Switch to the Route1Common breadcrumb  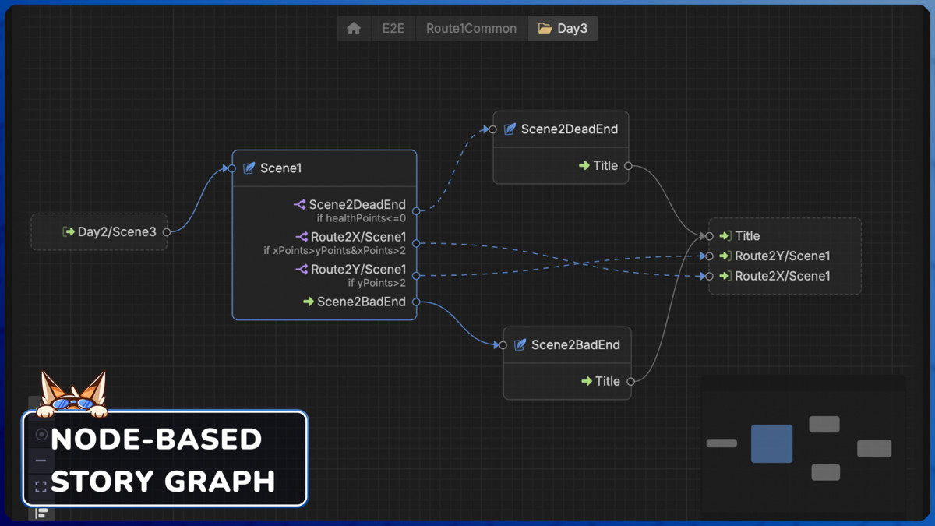point(471,28)
